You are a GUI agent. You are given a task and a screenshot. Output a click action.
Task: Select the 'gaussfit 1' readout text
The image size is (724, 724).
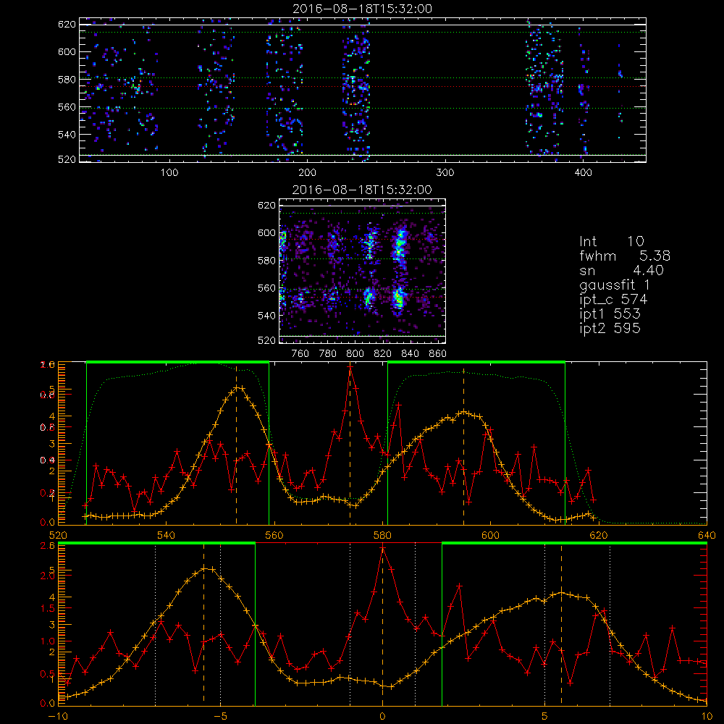pos(615,285)
